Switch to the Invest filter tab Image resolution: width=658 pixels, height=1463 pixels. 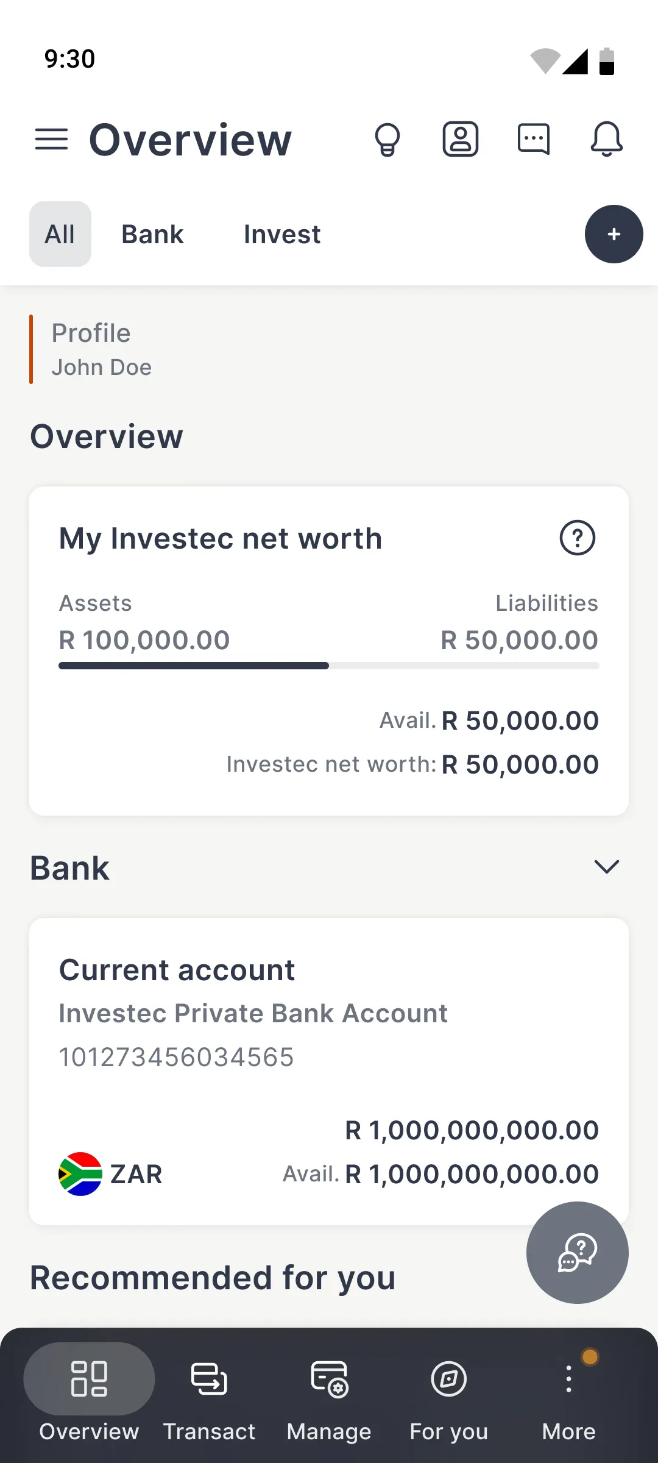coord(282,234)
